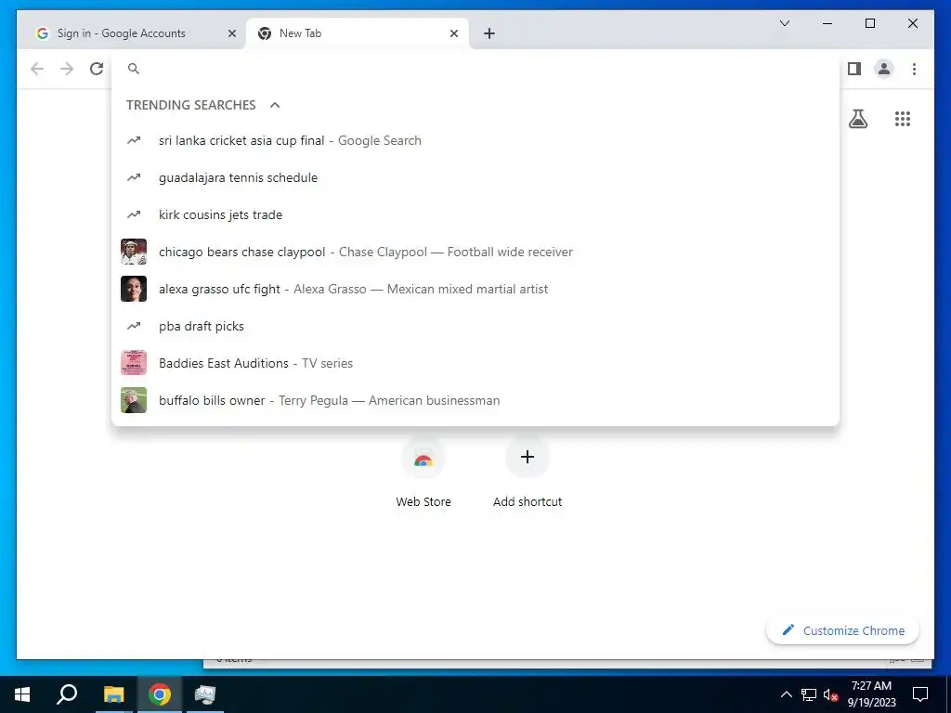This screenshot has height=713, width=951.
Task: Open a new tab with plus button
Action: click(x=489, y=33)
